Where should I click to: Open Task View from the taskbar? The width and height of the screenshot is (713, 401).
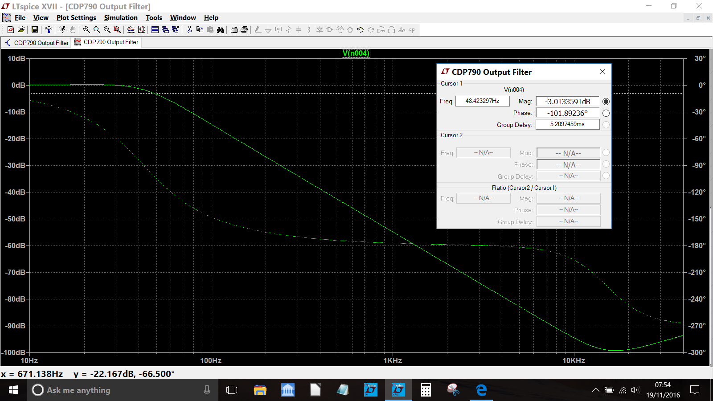232,390
